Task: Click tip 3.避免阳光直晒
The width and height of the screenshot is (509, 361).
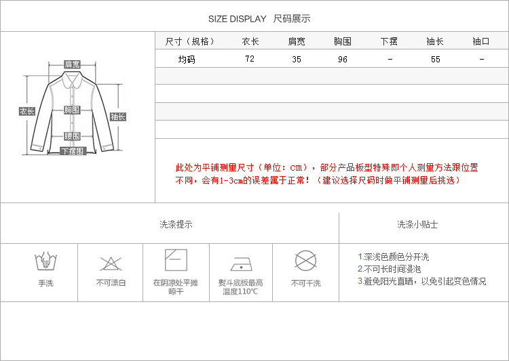Action: 422,281
